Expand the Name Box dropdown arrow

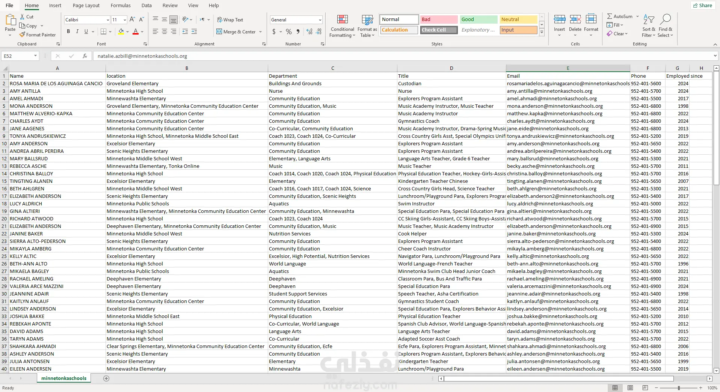(x=36, y=56)
